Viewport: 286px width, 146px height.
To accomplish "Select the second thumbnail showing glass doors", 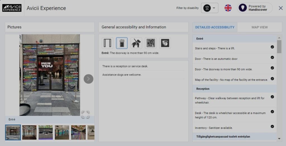I will [x=29, y=132].
